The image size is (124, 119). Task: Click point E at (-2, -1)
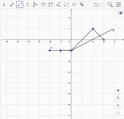50,50
